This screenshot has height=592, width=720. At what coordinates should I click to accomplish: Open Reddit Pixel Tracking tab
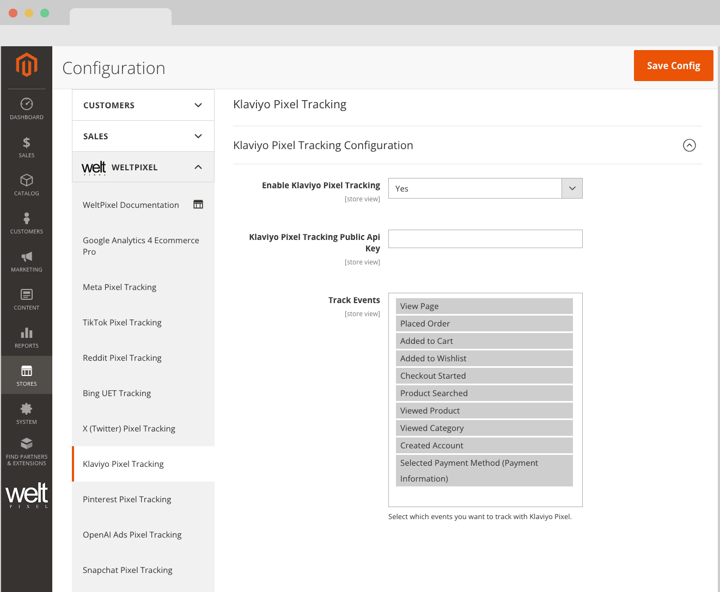tap(143, 358)
